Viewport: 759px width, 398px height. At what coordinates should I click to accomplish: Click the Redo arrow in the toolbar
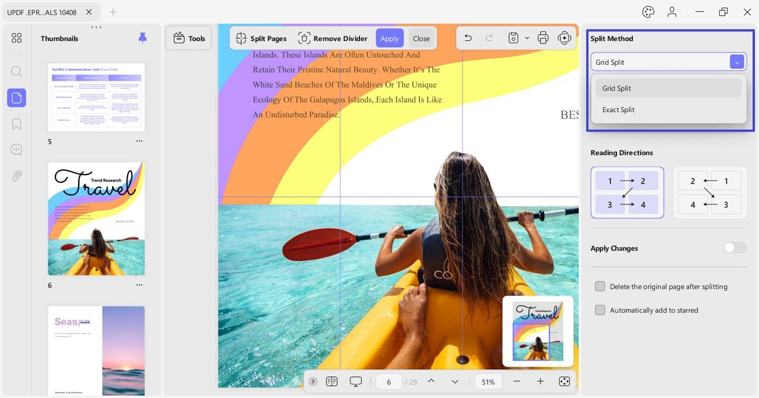(489, 38)
